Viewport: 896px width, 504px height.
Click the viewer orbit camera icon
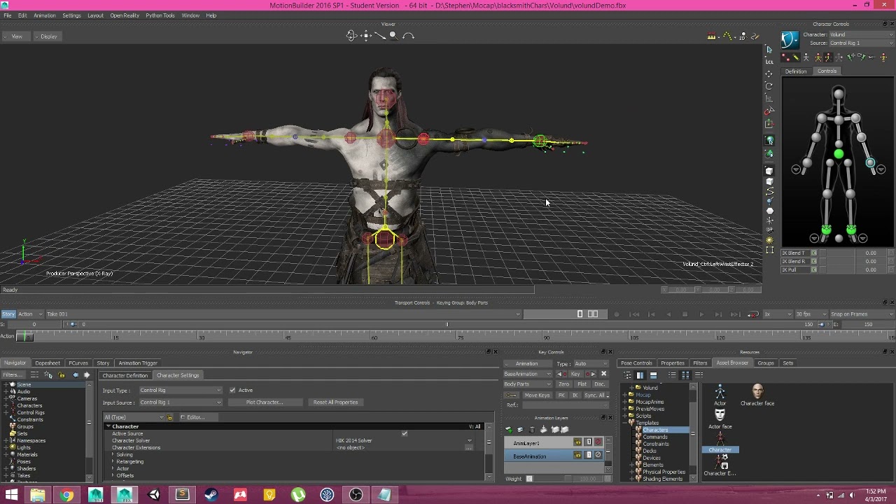351,36
